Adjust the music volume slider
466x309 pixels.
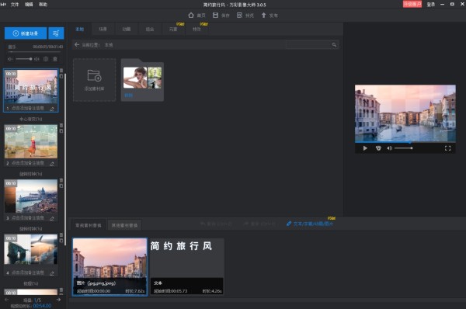(24, 59)
